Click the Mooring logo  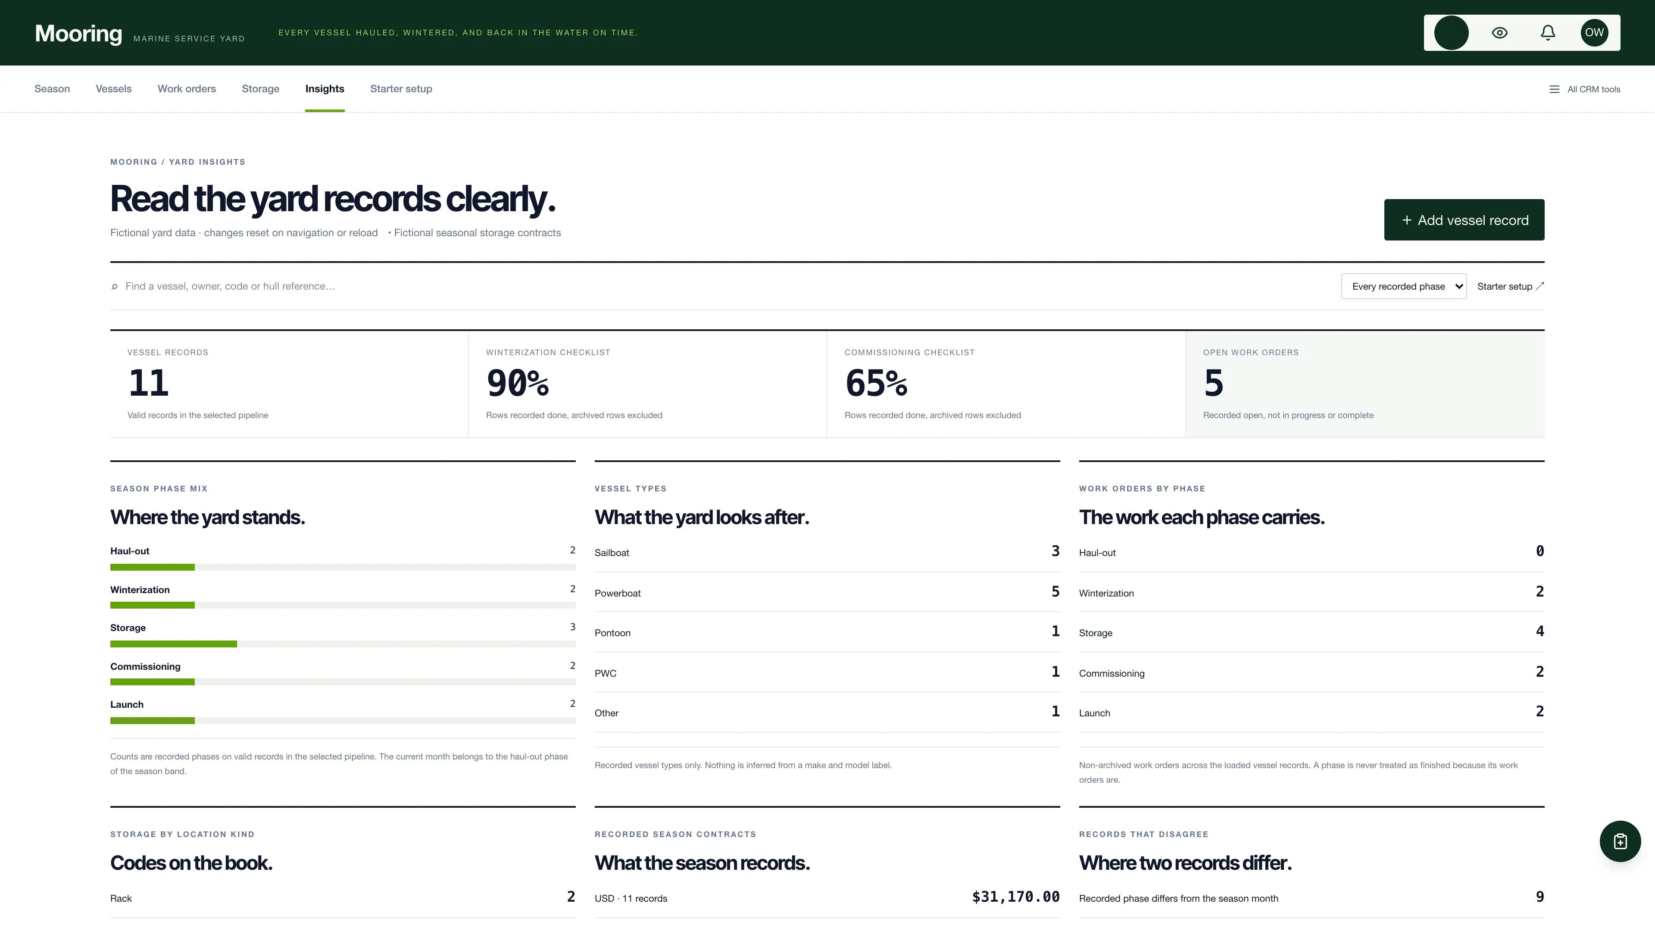78,34
